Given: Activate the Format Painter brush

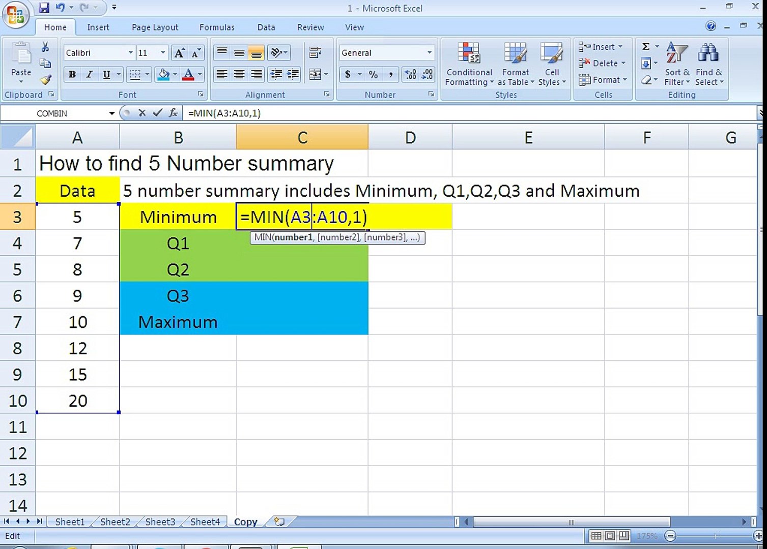Looking at the screenshot, I should point(45,79).
